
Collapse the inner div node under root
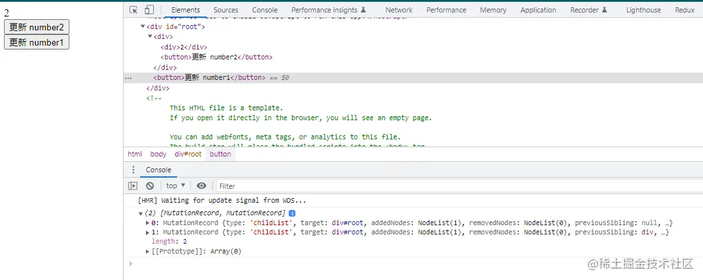[150, 37]
